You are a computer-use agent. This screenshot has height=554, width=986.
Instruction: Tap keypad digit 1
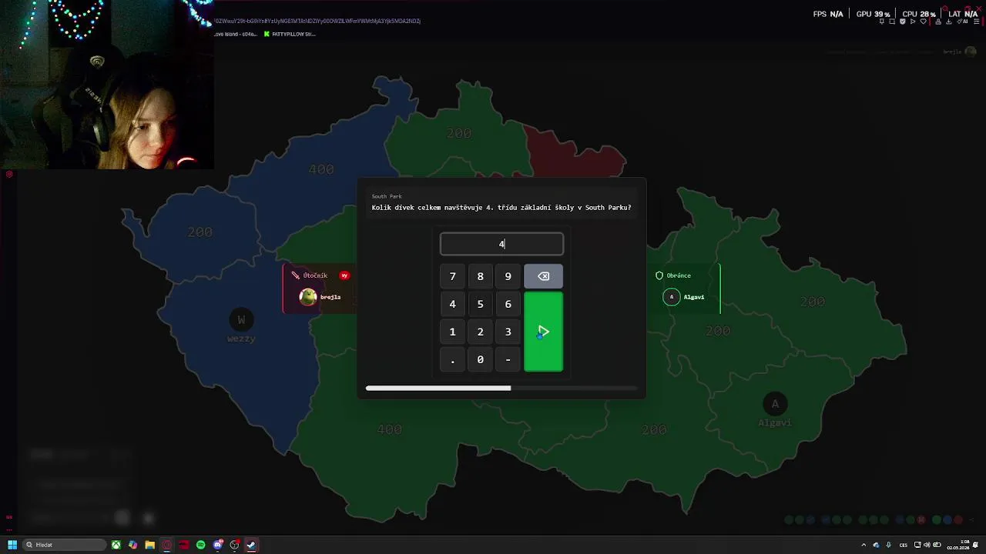tap(452, 332)
